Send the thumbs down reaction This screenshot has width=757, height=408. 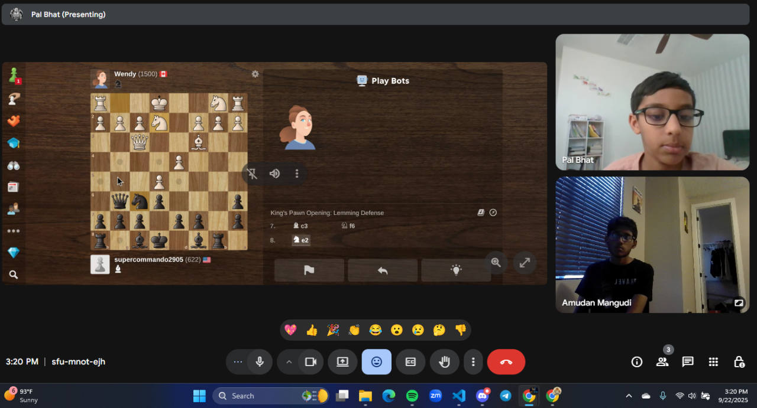click(460, 330)
